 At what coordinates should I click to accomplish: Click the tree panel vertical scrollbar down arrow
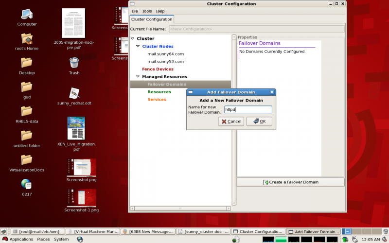(234, 203)
